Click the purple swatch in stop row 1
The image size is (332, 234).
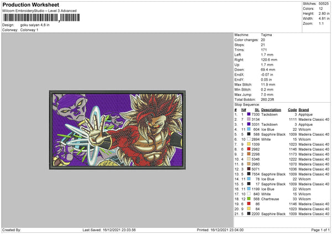click(249, 114)
